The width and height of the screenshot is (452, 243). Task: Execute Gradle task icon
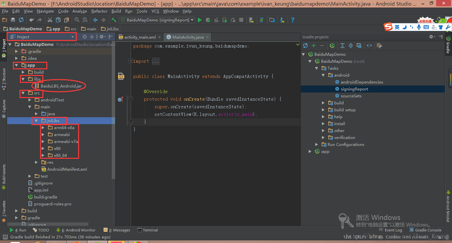[x=332, y=46]
